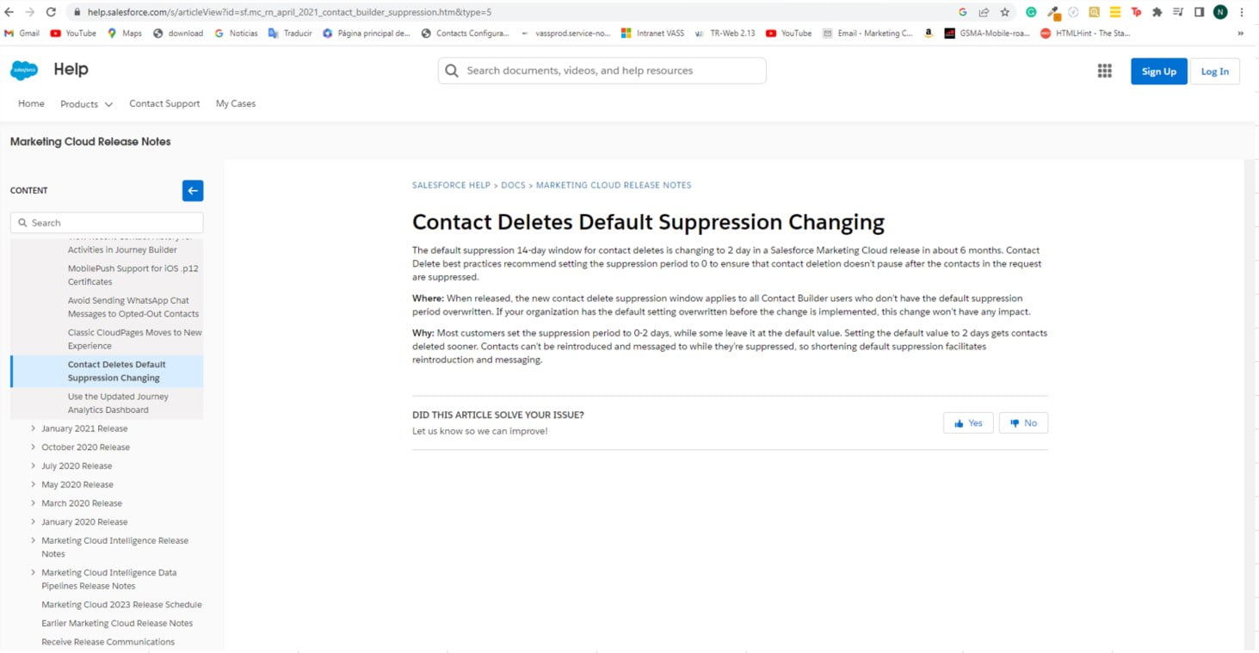Go to the Contact Support menu item
This screenshot has height=653, width=1259.
click(x=164, y=104)
